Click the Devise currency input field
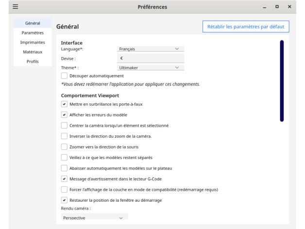The height and width of the screenshot is (229, 305). click(x=151, y=58)
